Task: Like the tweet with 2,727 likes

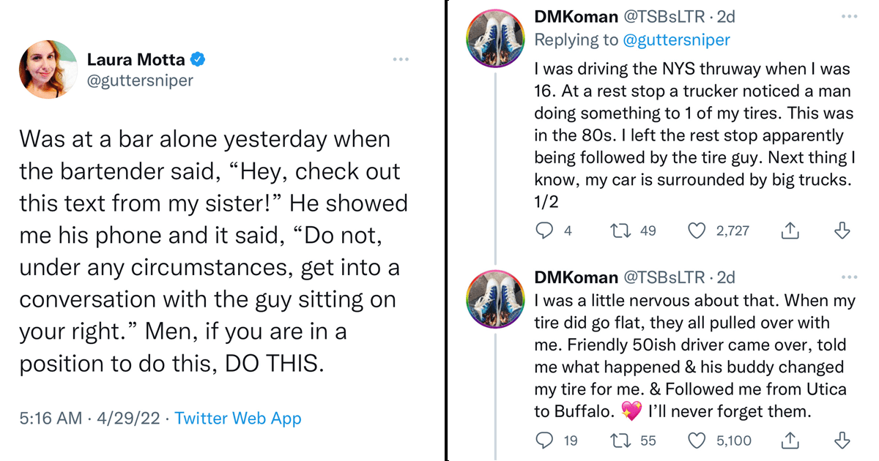Action: pos(698,231)
